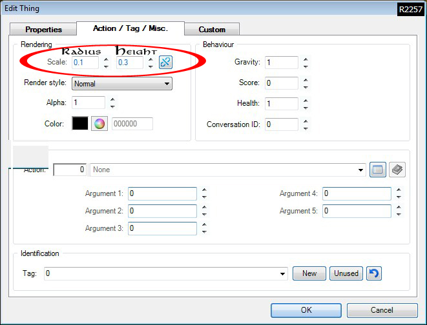Click the action help book icon
427x325 pixels.
point(397,170)
